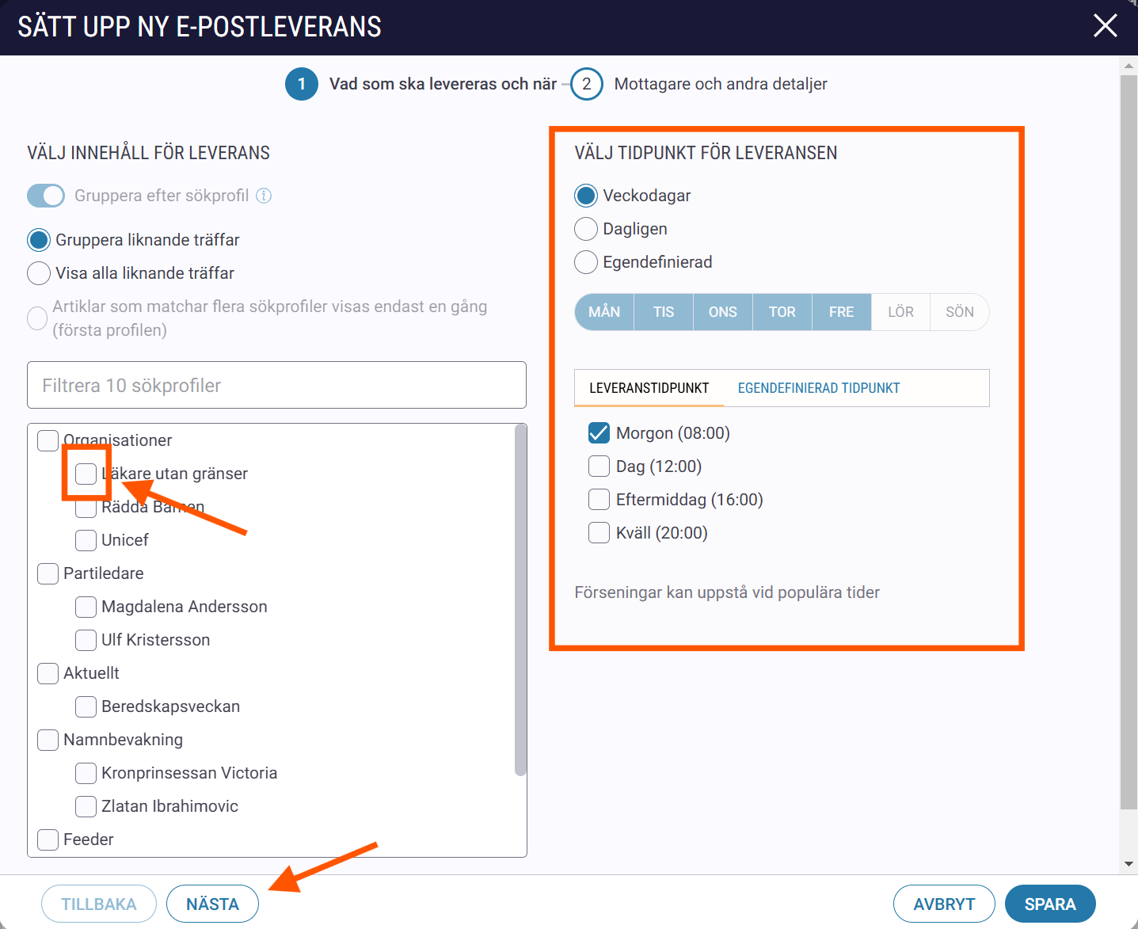This screenshot has height=929, width=1138.
Task: Open the Leveranstidpunkt tab
Action: (649, 388)
